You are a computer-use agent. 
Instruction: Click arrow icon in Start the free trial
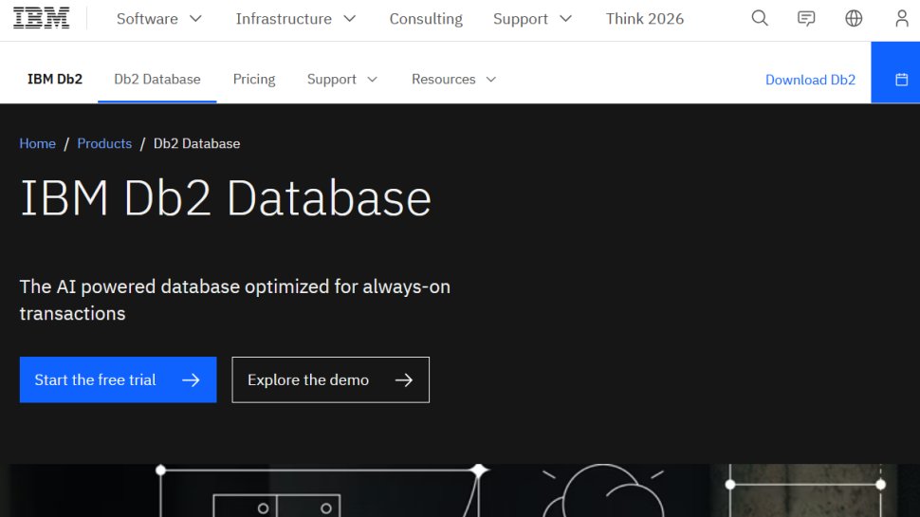tap(191, 380)
